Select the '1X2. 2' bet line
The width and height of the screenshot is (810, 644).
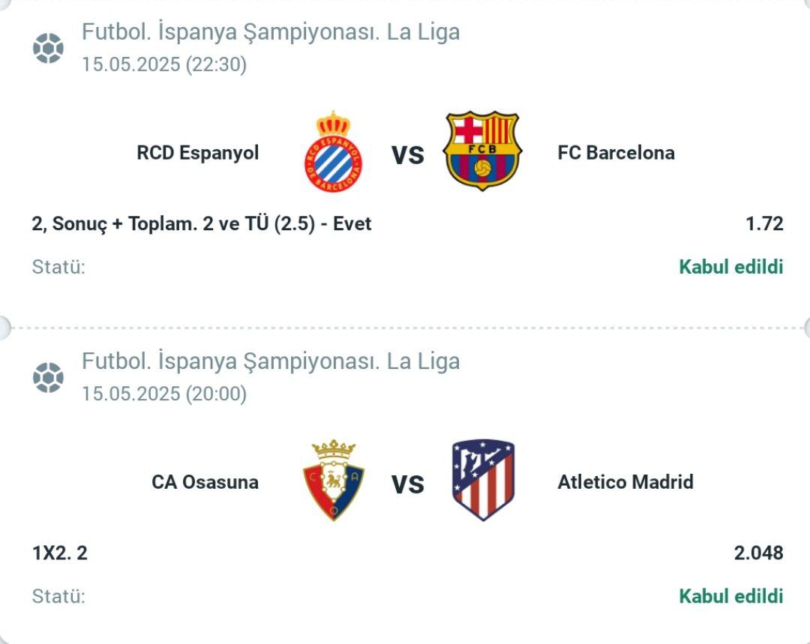pyautogui.click(x=60, y=553)
